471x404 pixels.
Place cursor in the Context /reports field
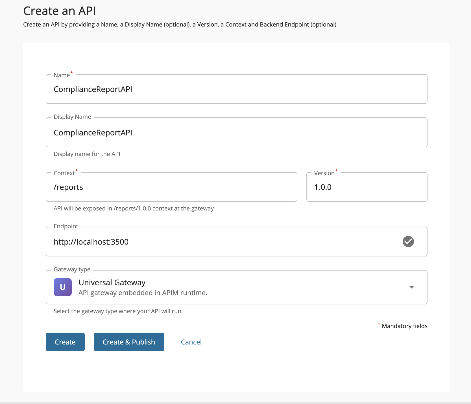coord(171,187)
